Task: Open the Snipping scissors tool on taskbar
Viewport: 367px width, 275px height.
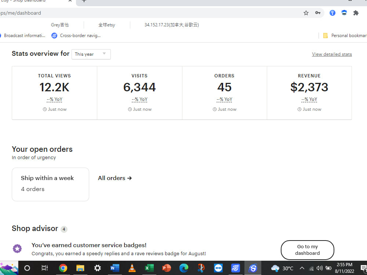Action: [x=201, y=268]
